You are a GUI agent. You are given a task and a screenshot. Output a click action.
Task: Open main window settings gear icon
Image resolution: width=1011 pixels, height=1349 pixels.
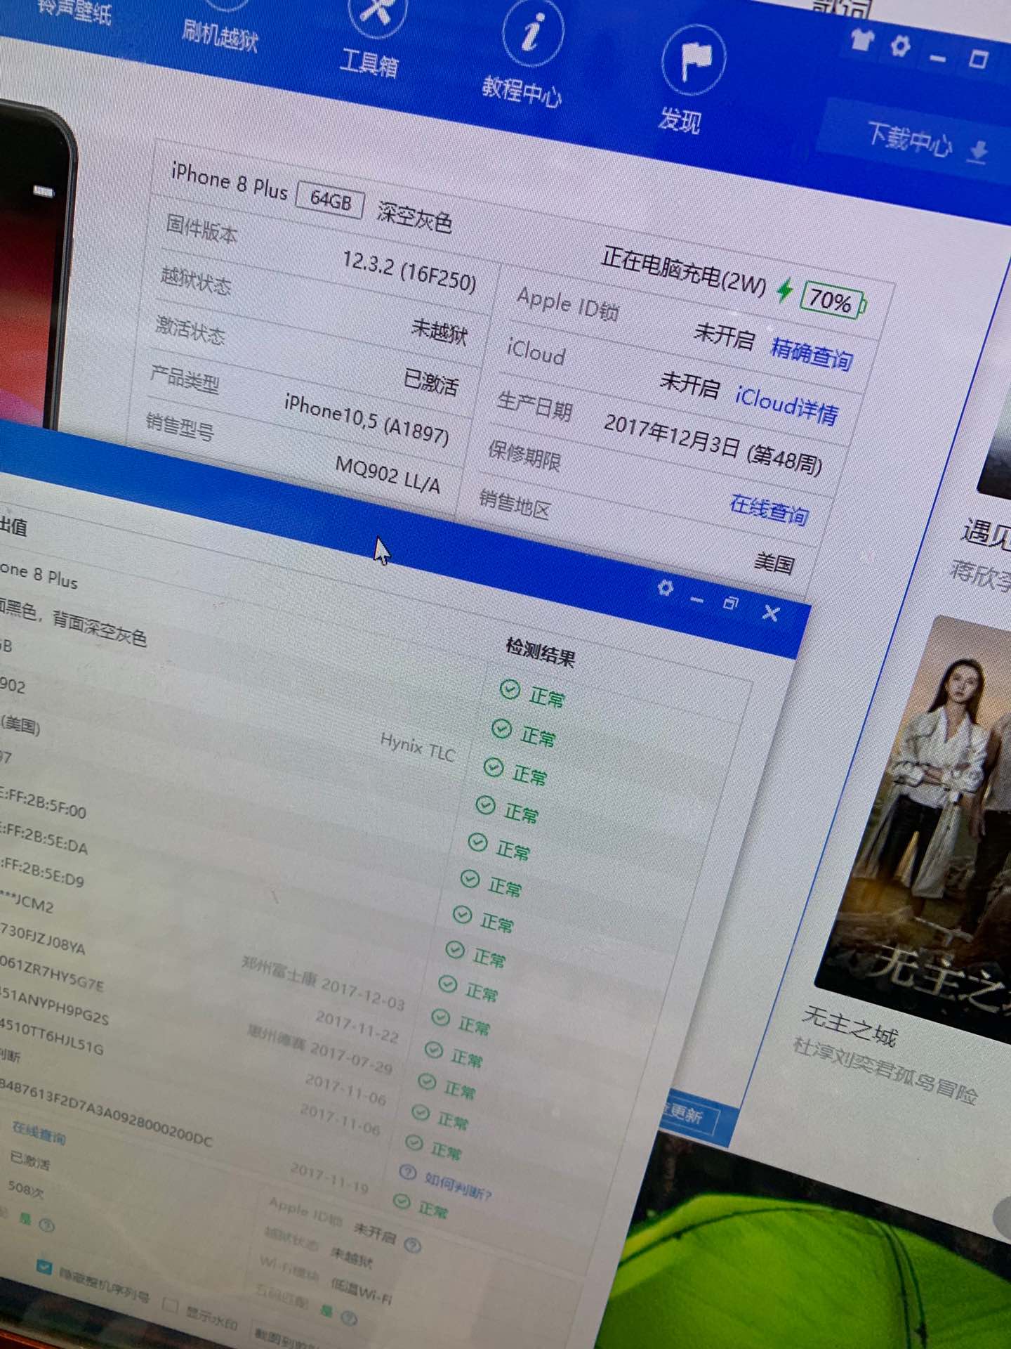point(900,46)
